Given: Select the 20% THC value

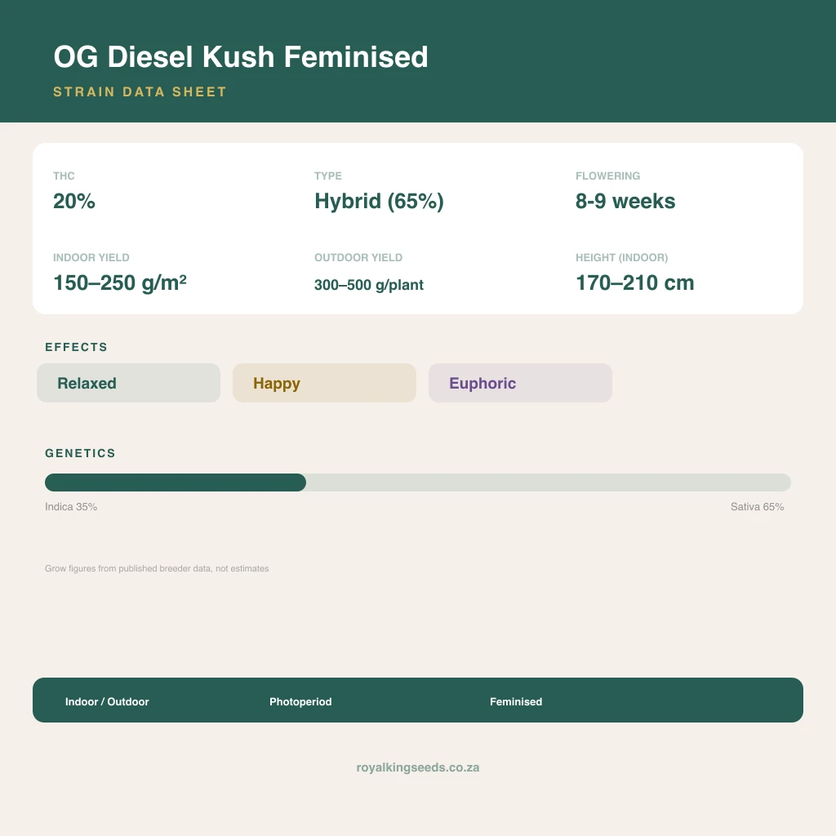Looking at the screenshot, I should click(74, 201).
